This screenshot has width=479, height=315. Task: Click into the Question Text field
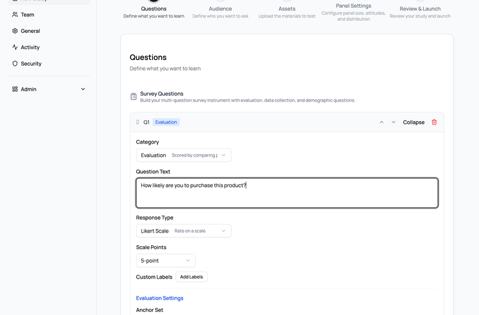287,192
